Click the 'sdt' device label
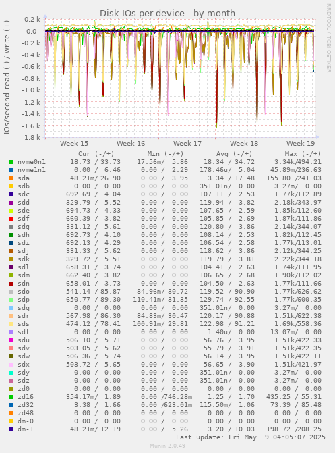 (x=24, y=332)
